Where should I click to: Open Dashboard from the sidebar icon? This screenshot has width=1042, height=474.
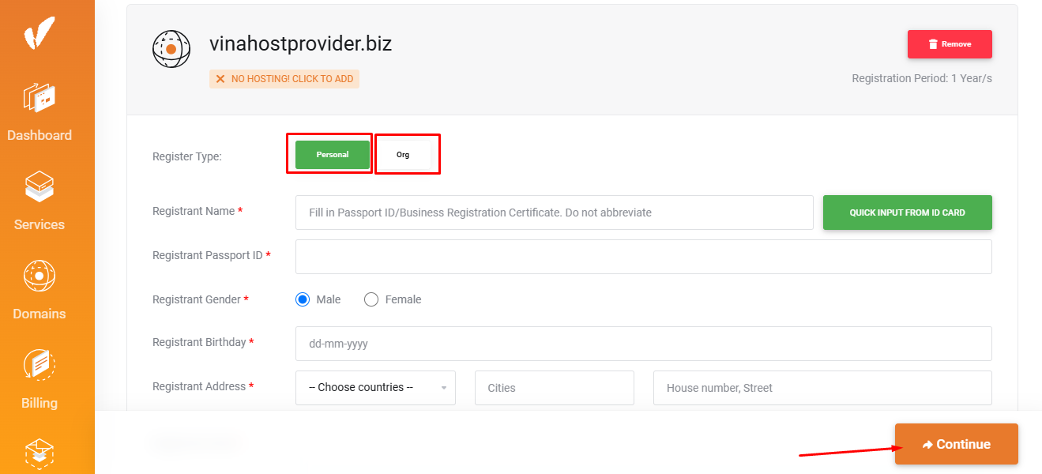39,98
